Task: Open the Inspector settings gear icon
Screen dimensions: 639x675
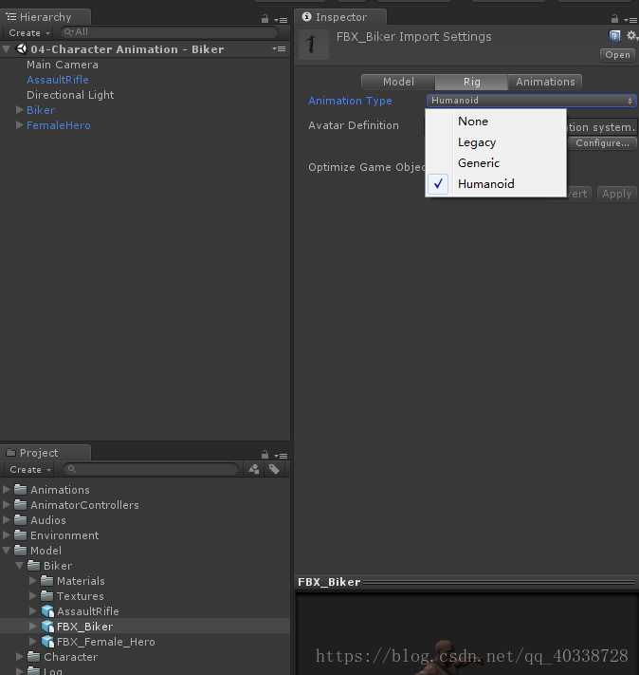Action: click(x=631, y=35)
